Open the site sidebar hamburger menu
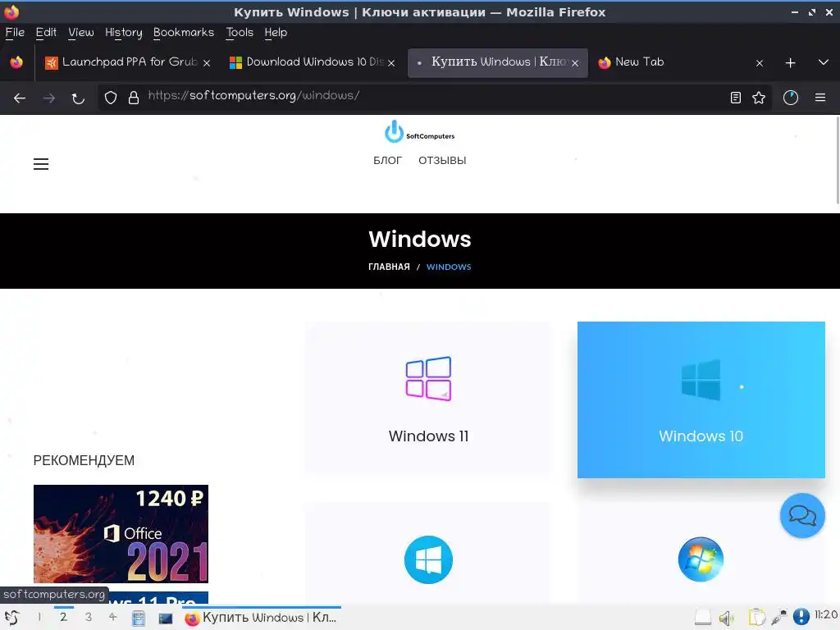The height and width of the screenshot is (630, 840). pos(41,164)
